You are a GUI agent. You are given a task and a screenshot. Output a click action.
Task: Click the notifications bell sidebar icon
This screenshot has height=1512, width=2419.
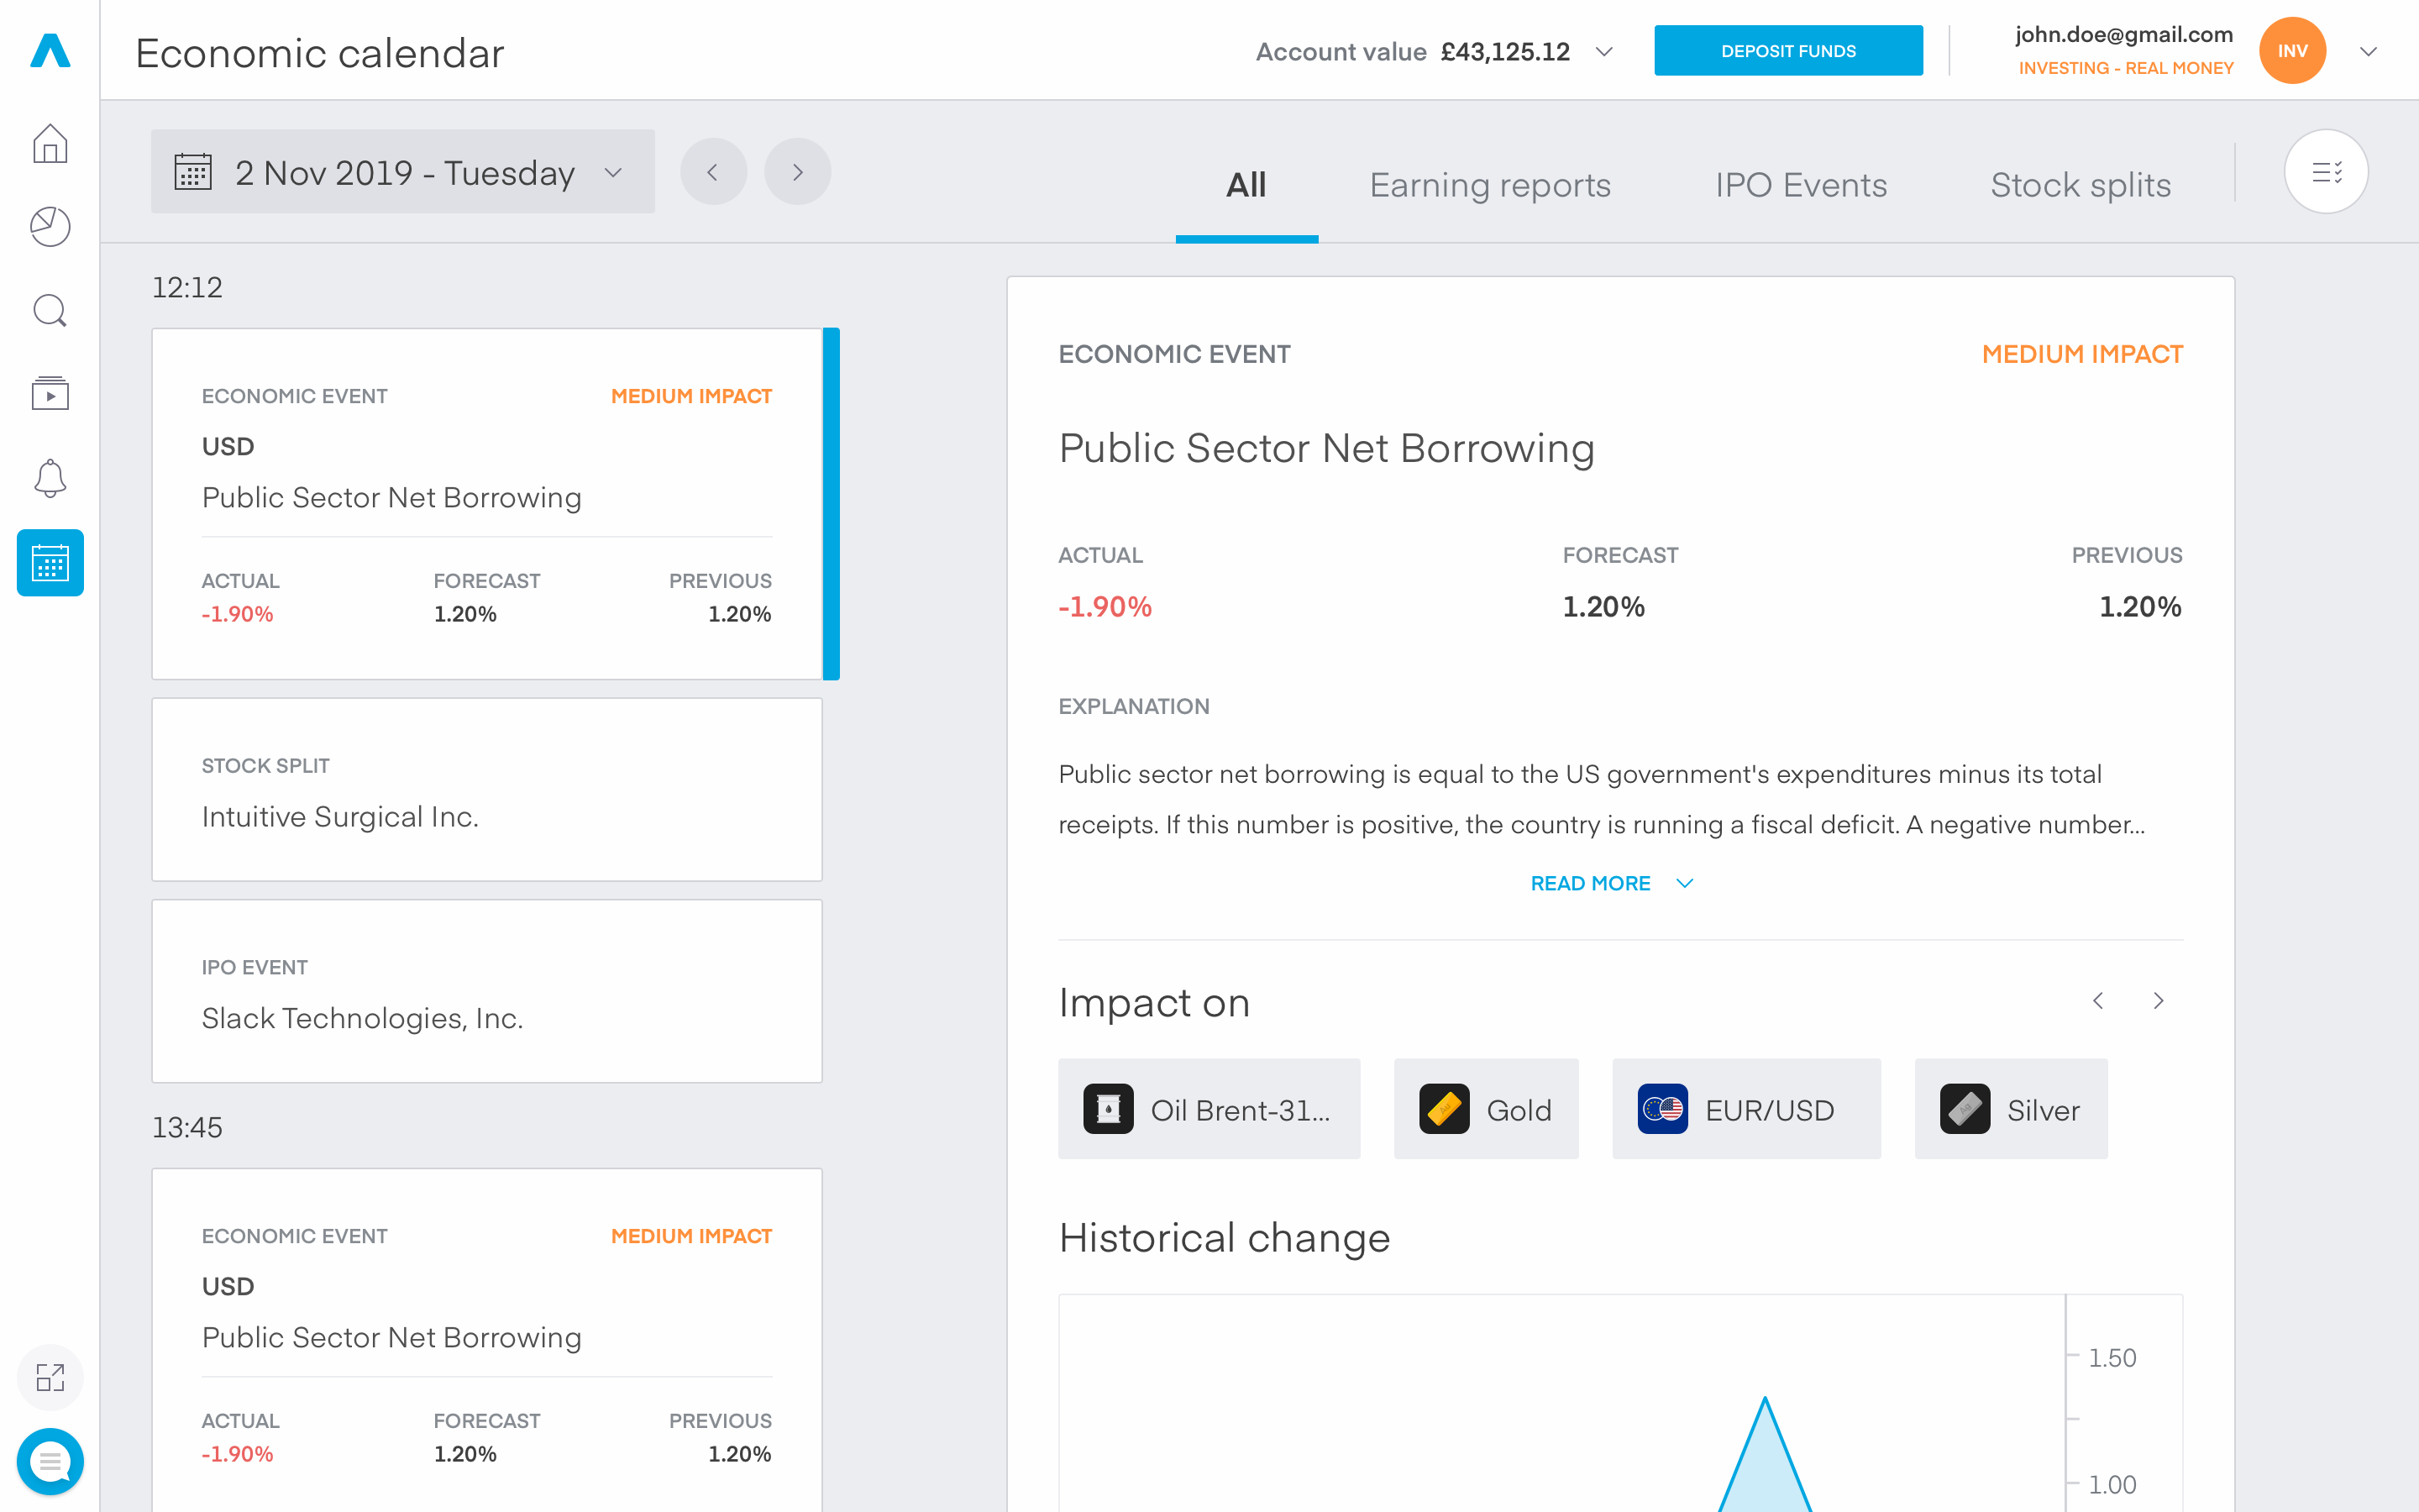(49, 479)
